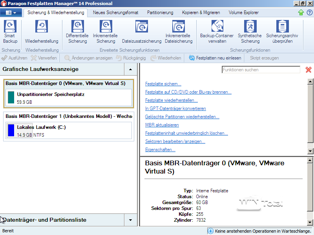Click the info icon in status bar
The width and height of the screenshot is (314, 235).
[210, 231]
